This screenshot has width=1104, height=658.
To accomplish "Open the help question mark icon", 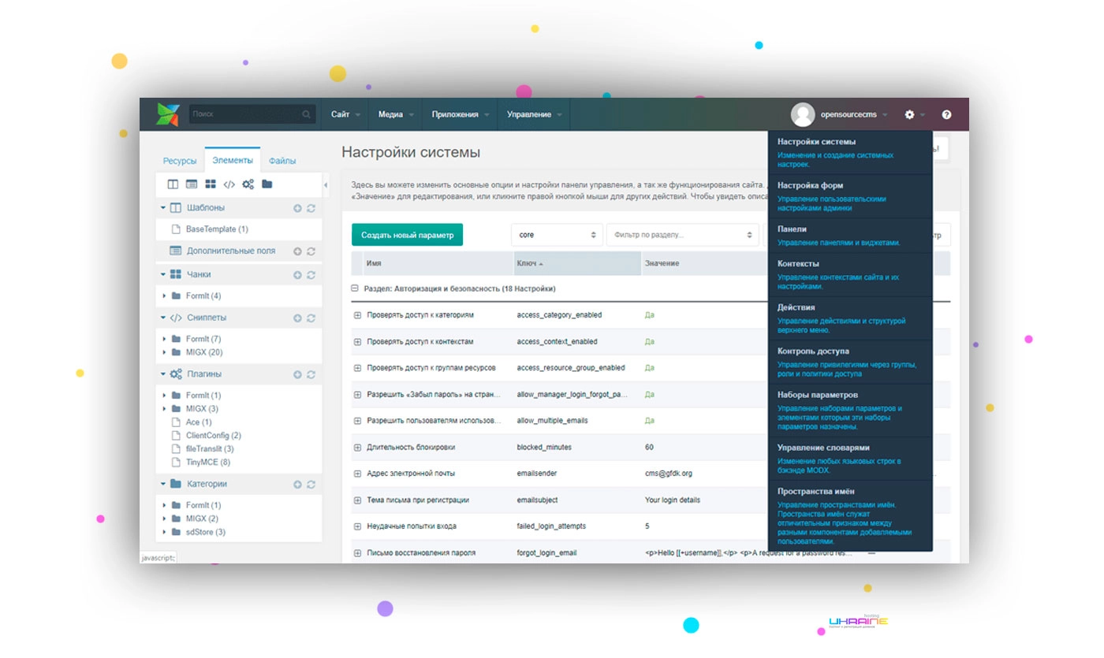I will pyautogui.click(x=946, y=114).
